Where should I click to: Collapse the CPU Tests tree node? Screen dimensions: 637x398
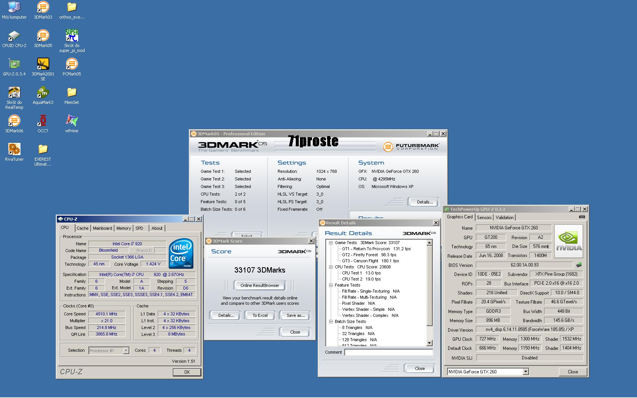[331, 267]
